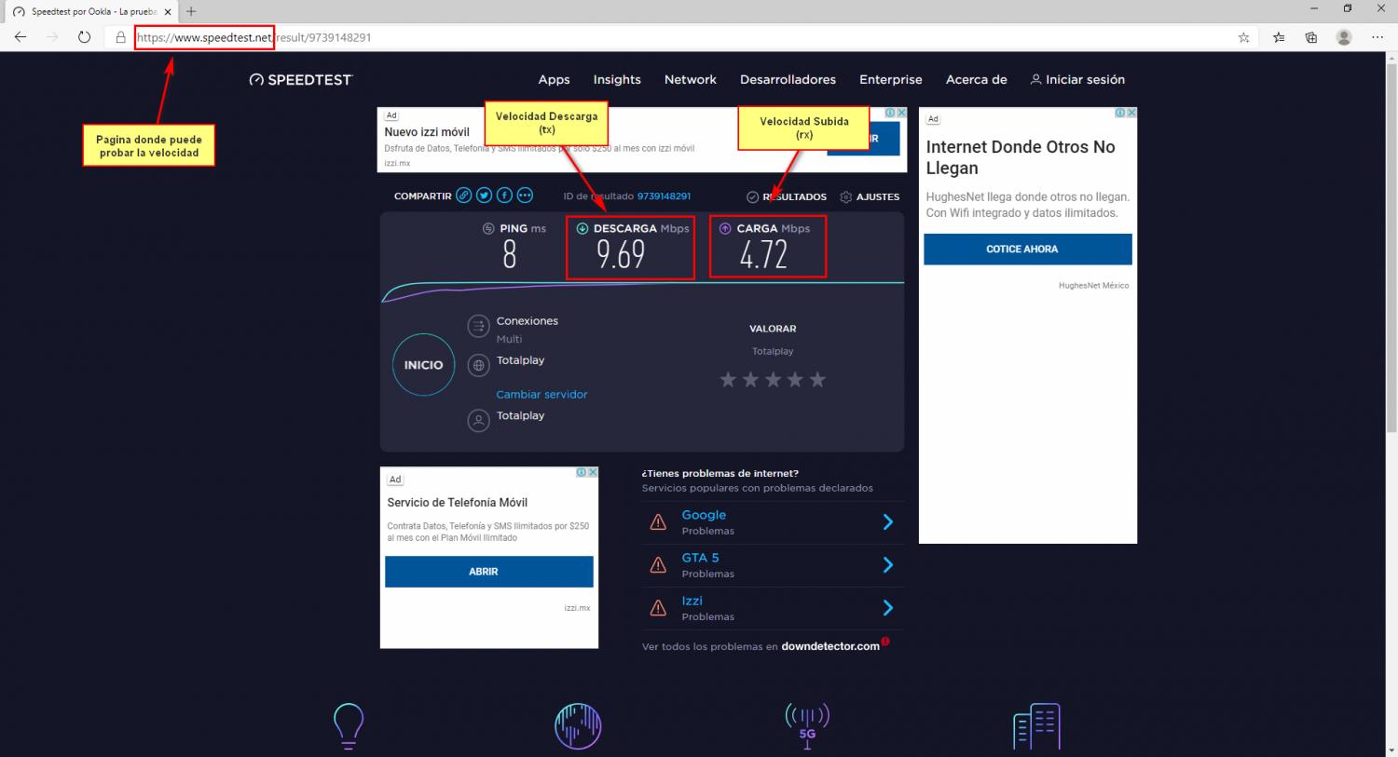Screen dimensions: 1398x757
Task: Expand GTA 5 problems entry
Action: [887, 565]
